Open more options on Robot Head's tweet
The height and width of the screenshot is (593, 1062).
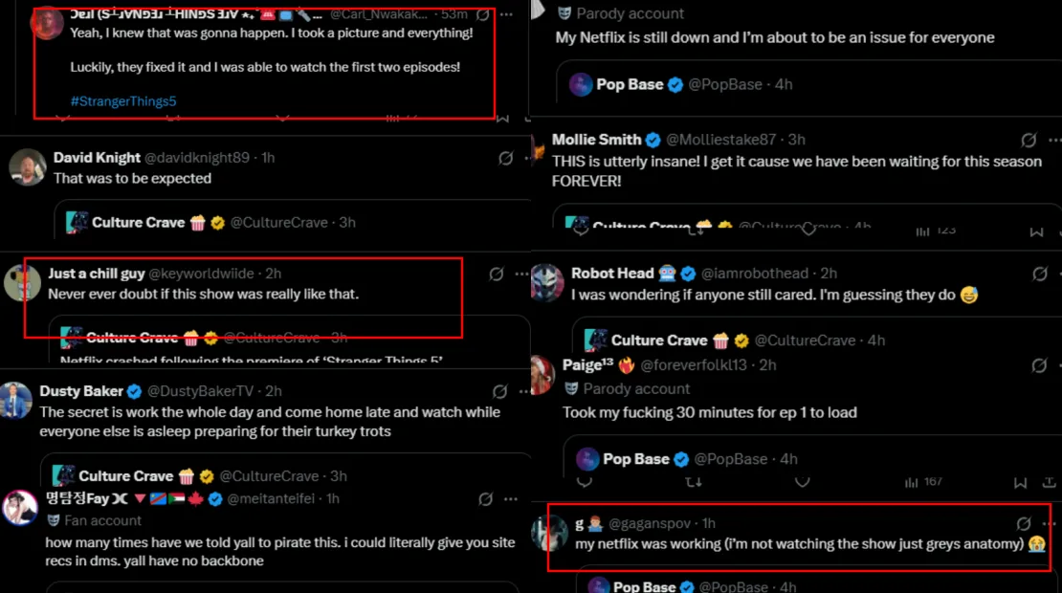pyautogui.click(x=1052, y=274)
